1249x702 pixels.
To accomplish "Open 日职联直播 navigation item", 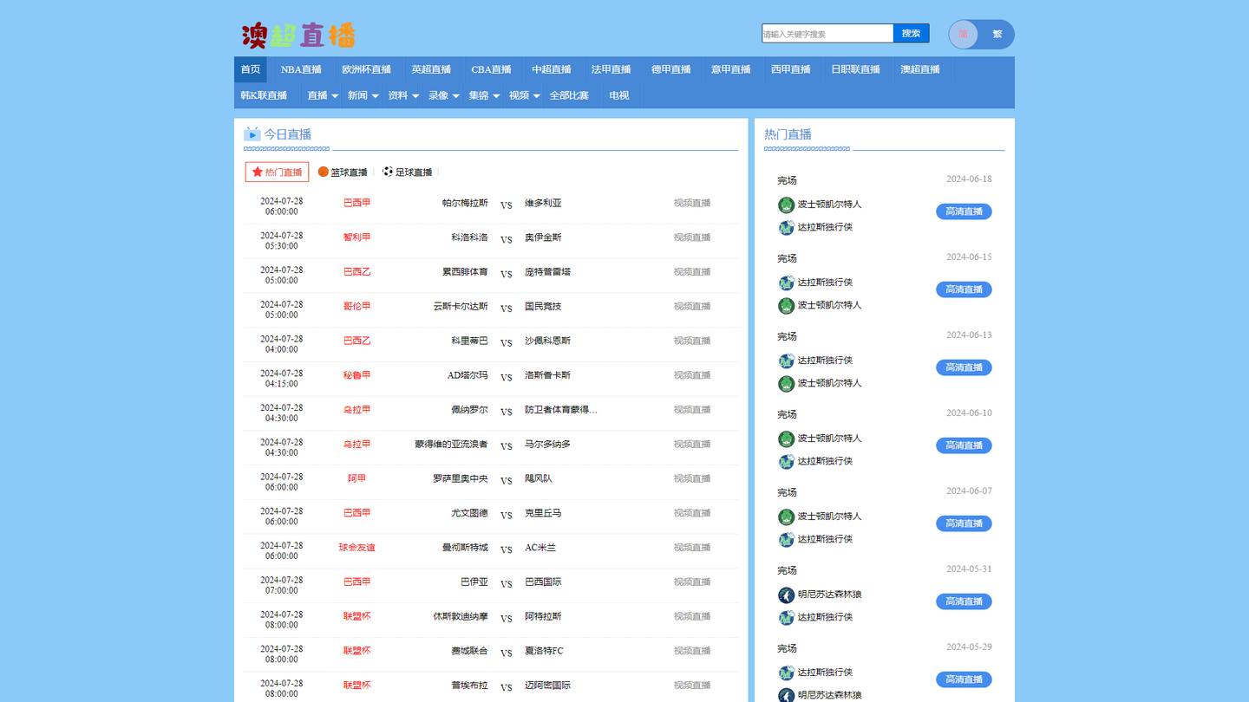I will pyautogui.click(x=855, y=69).
